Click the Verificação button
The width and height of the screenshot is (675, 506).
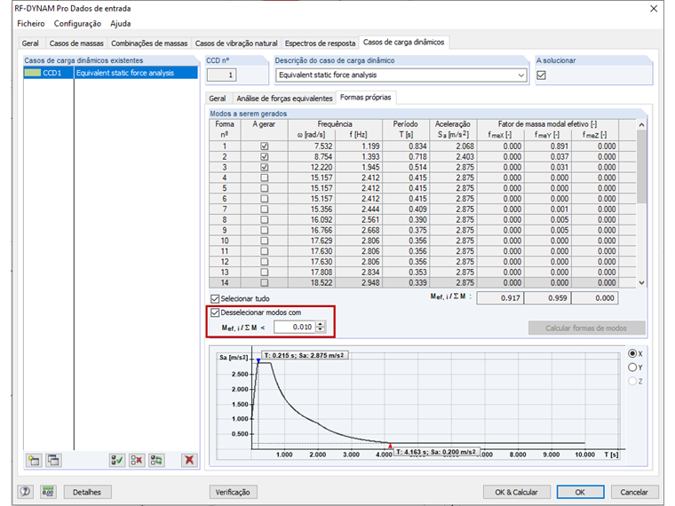[x=233, y=492]
